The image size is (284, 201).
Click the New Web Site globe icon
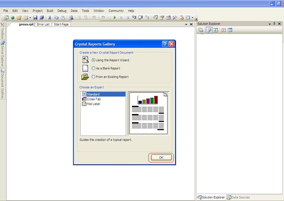click(13, 18)
